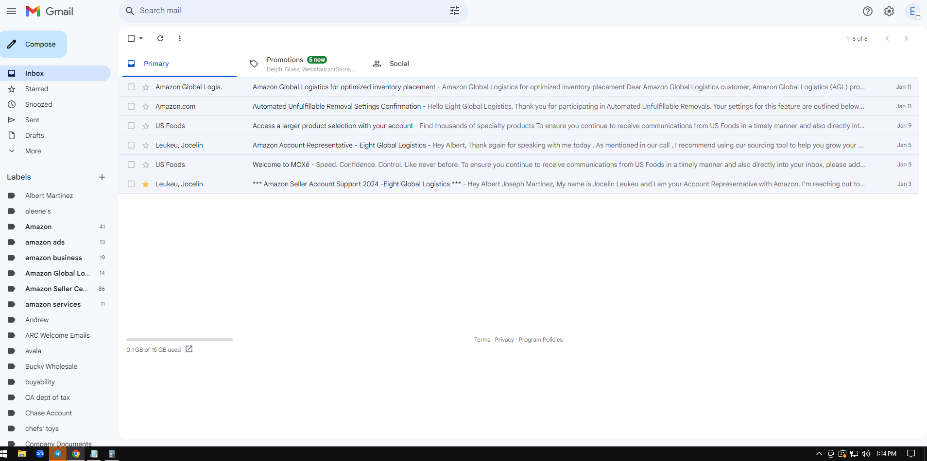Open the Amazon Seller Ce... label
The width and height of the screenshot is (927, 461).
55,289
